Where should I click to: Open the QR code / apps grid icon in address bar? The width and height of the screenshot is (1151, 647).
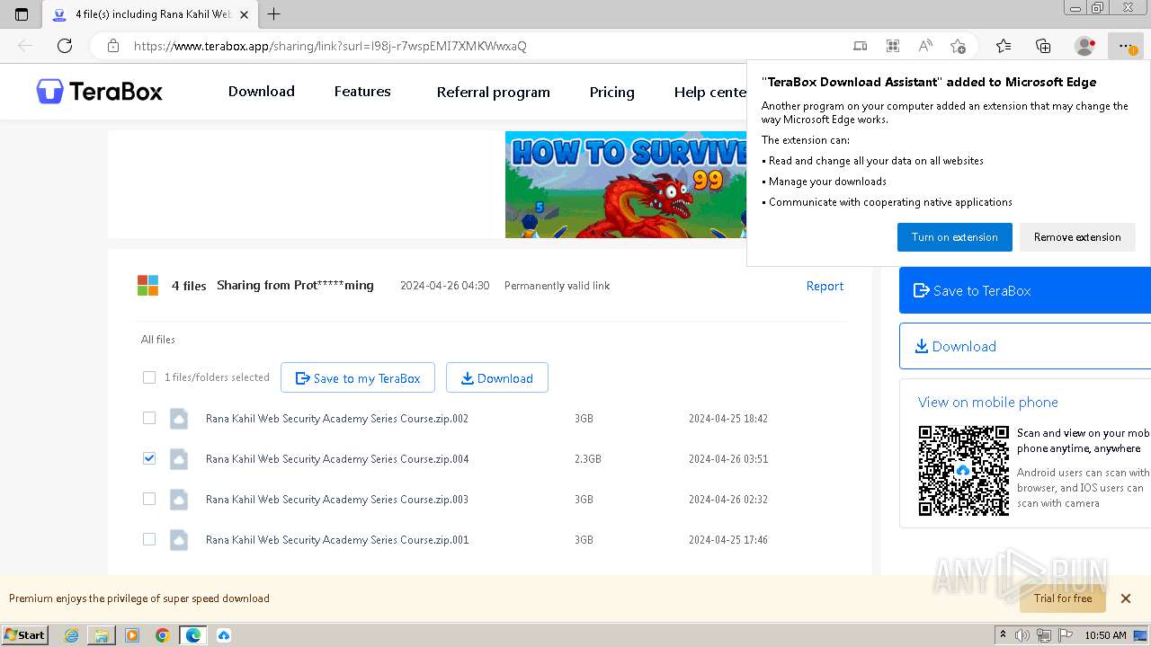tap(893, 46)
